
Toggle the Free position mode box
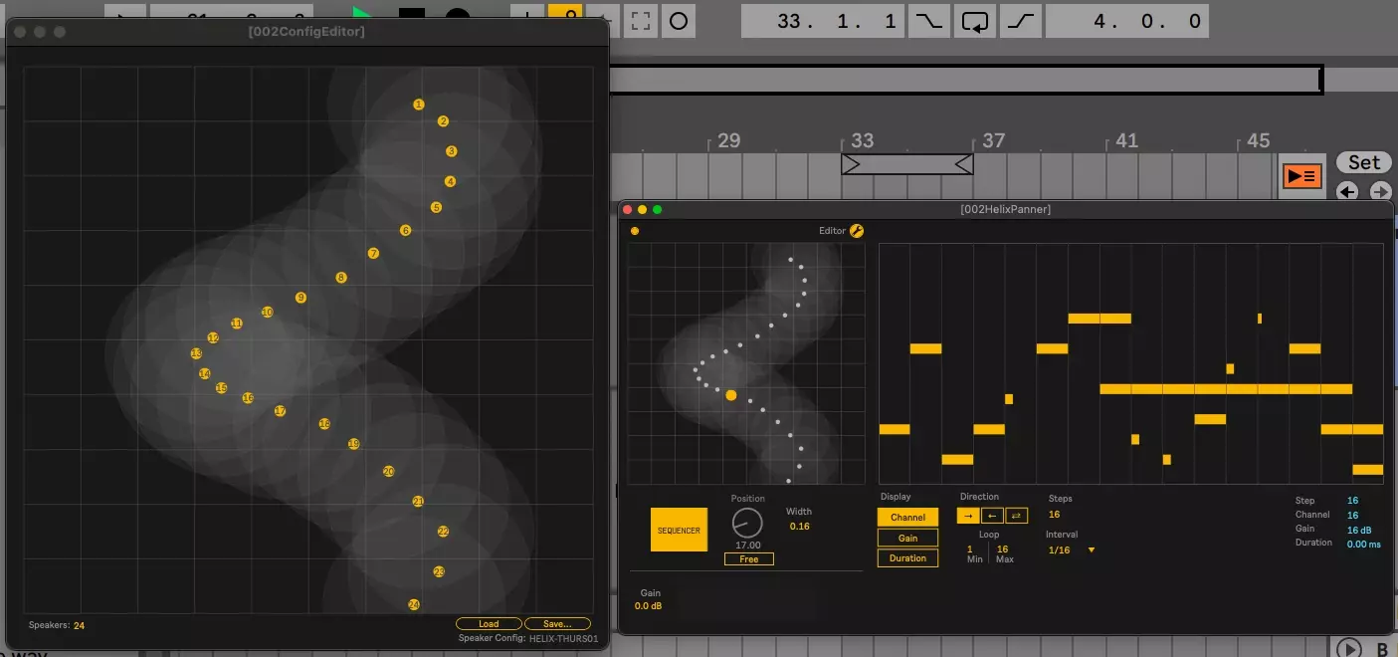tap(749, 559)
